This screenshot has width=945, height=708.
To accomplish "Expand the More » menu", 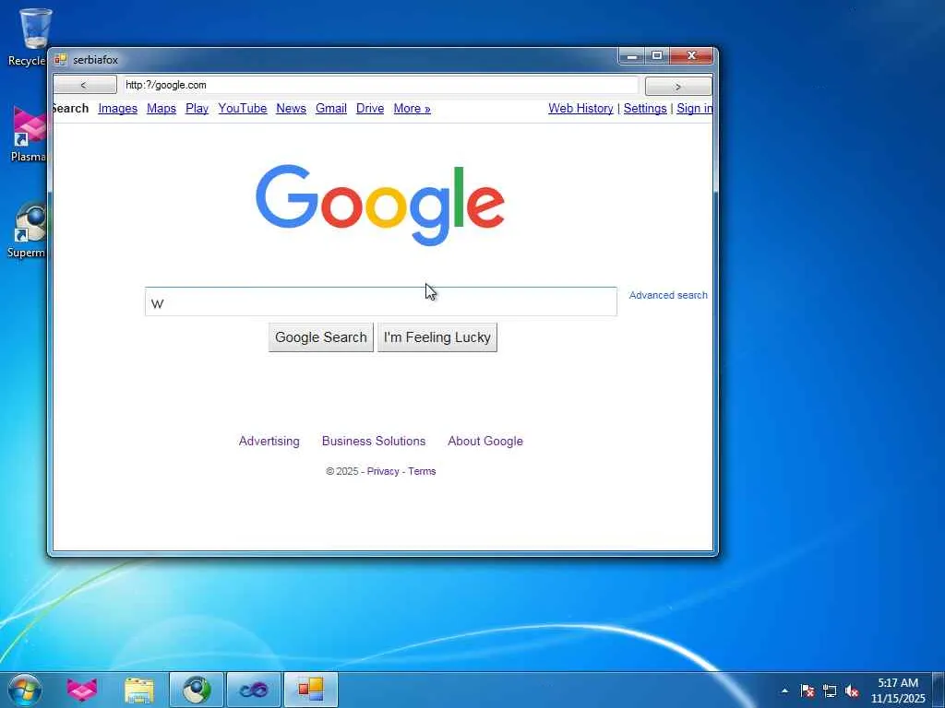I will click(x=413, y=109).
